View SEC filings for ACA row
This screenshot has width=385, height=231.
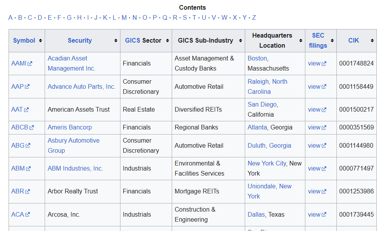pos(317,215)
